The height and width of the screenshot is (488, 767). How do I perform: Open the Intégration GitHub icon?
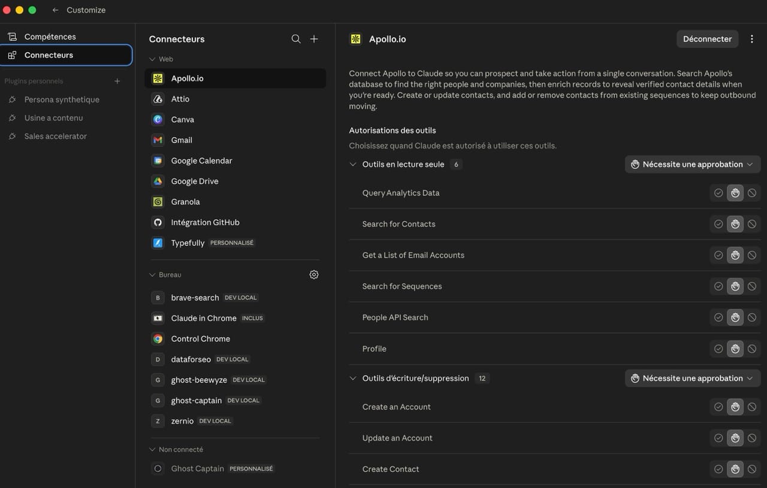point(158,222)
